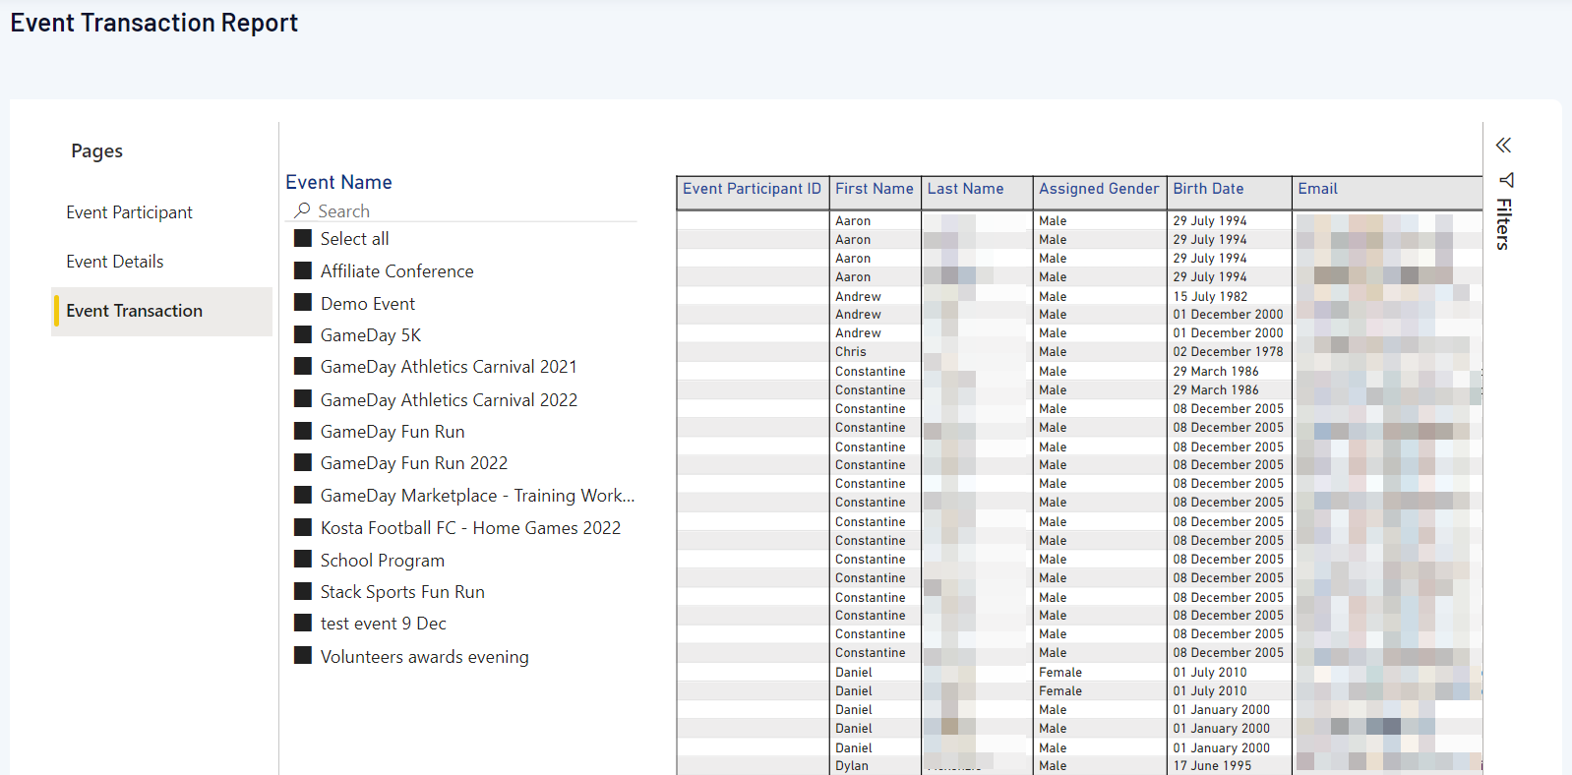Open the Event Participant page

129,212
